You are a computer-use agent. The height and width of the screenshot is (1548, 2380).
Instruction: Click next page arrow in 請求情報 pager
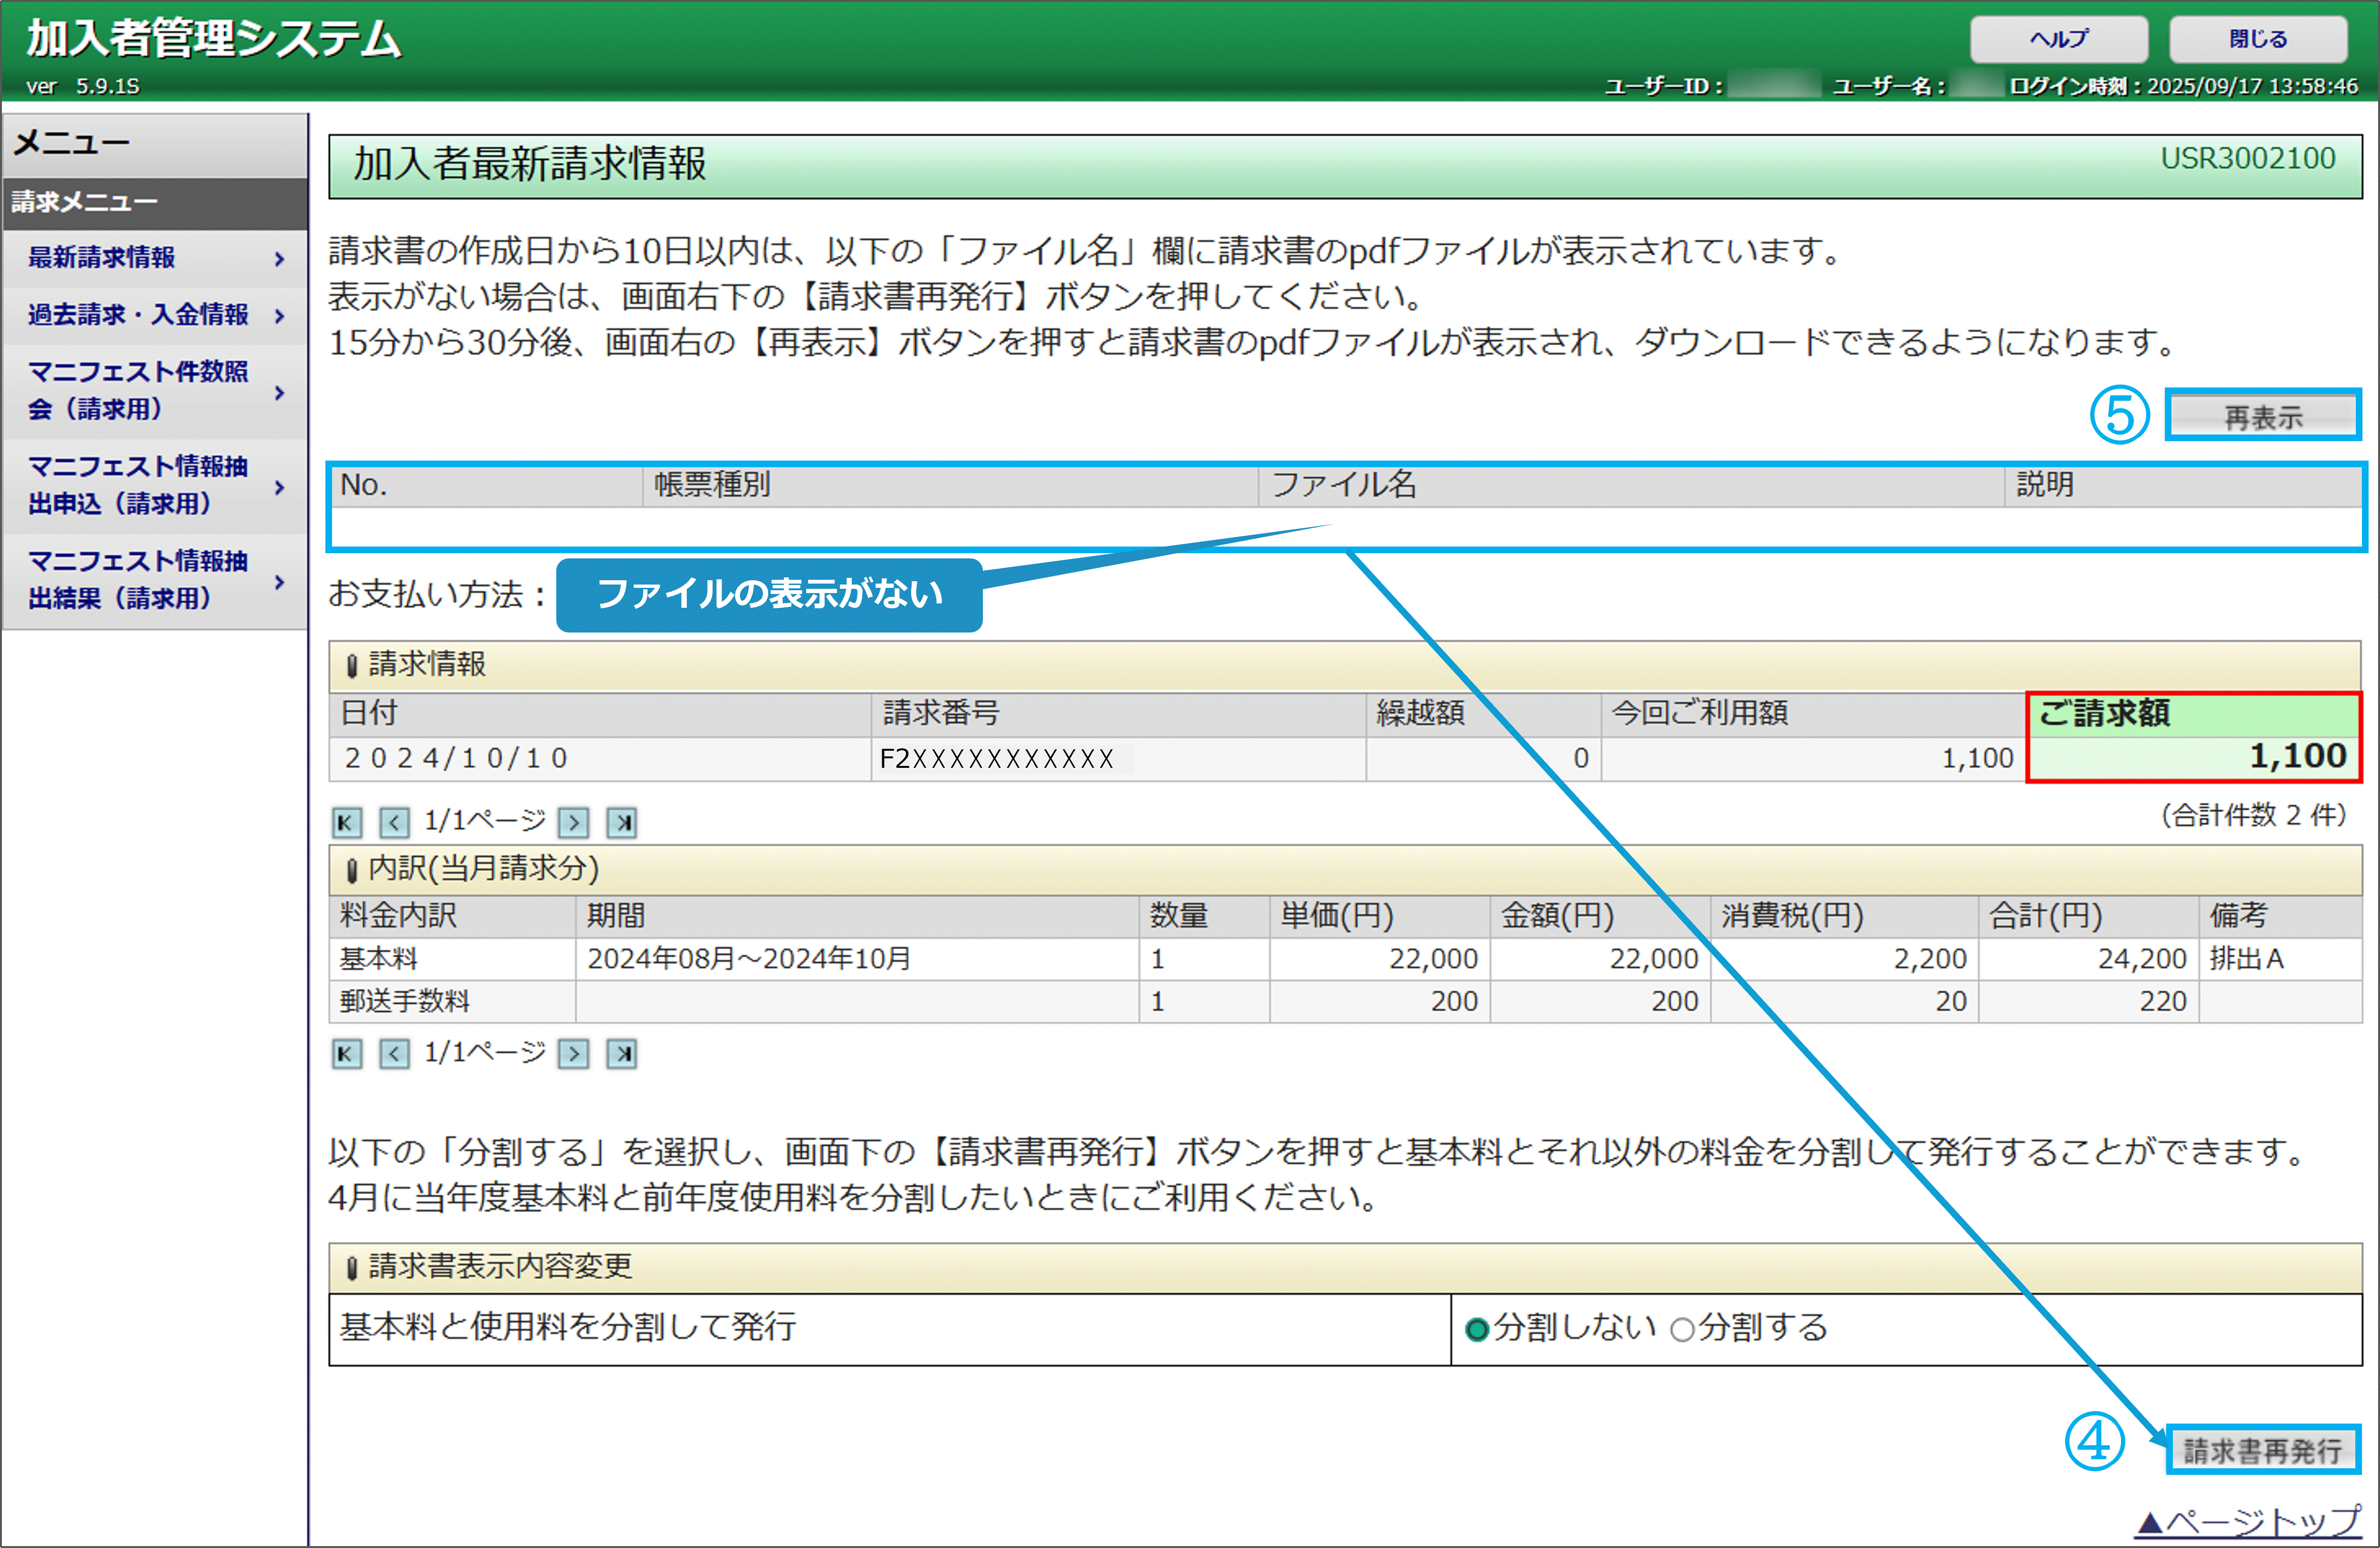(x=573, y=822)
